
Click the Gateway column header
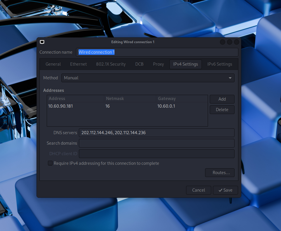(182, 99)
